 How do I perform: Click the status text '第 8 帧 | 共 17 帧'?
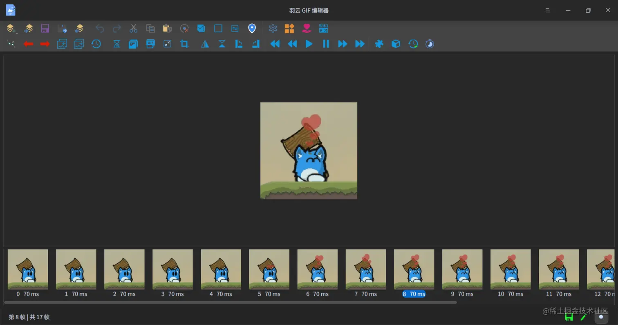[x=29, y=317]
